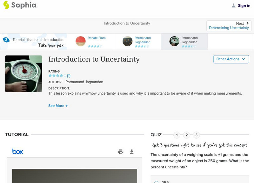Select quiz question 1 tab

pos(177,135)
